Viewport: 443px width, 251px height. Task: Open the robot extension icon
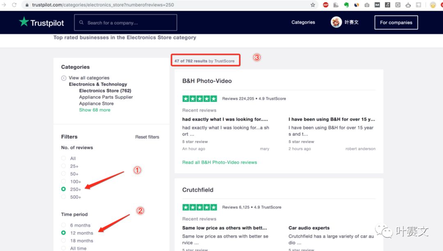[x=408, y=5]
